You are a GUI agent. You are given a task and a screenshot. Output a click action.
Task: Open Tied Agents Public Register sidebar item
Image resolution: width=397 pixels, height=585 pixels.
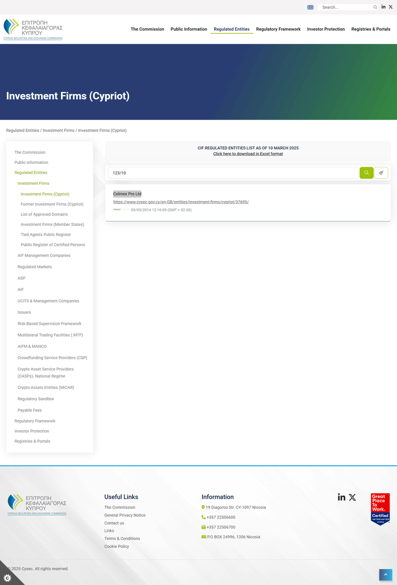click(46, 234)
